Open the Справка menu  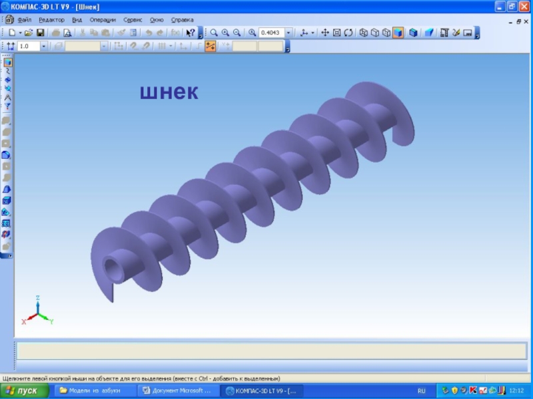182,20
